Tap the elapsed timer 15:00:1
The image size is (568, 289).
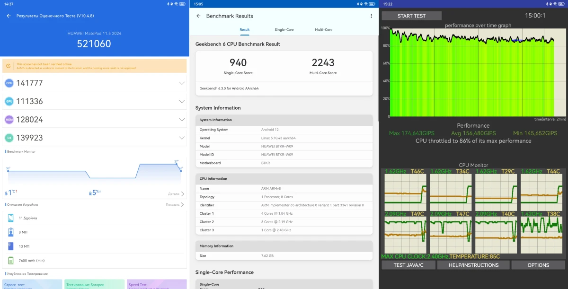pos(535,16)
